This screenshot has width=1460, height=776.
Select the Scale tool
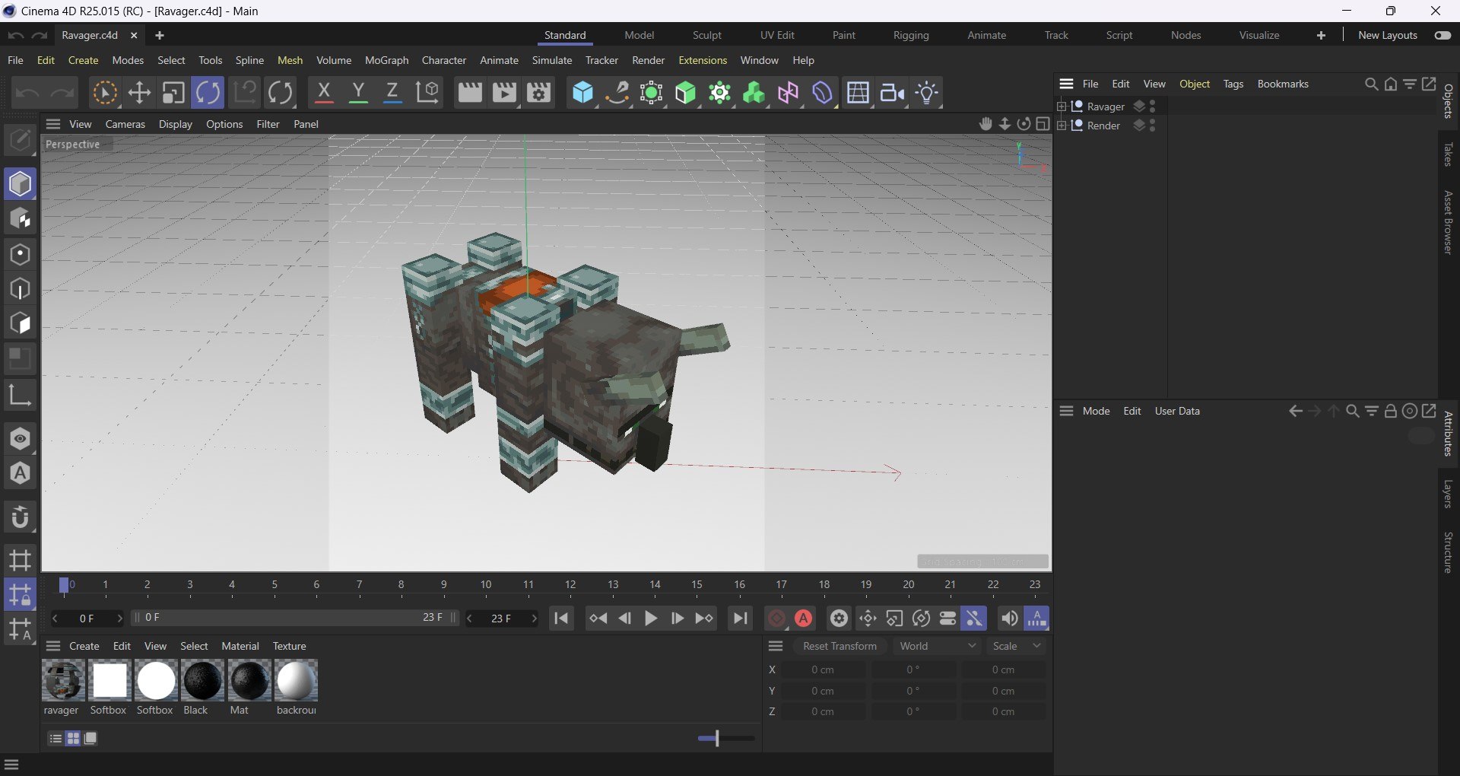coord(173,93)
